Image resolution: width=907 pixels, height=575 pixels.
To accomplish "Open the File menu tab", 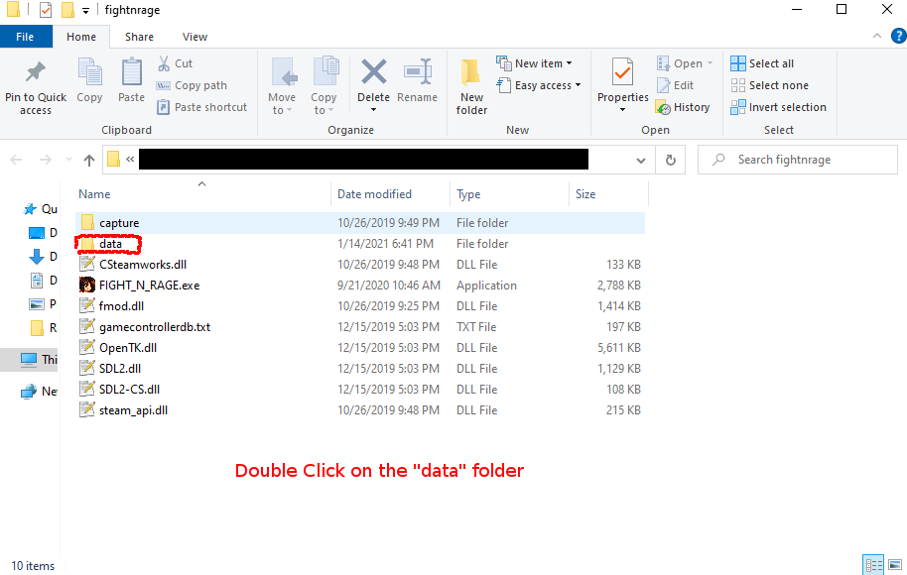I will click(25, 37).
